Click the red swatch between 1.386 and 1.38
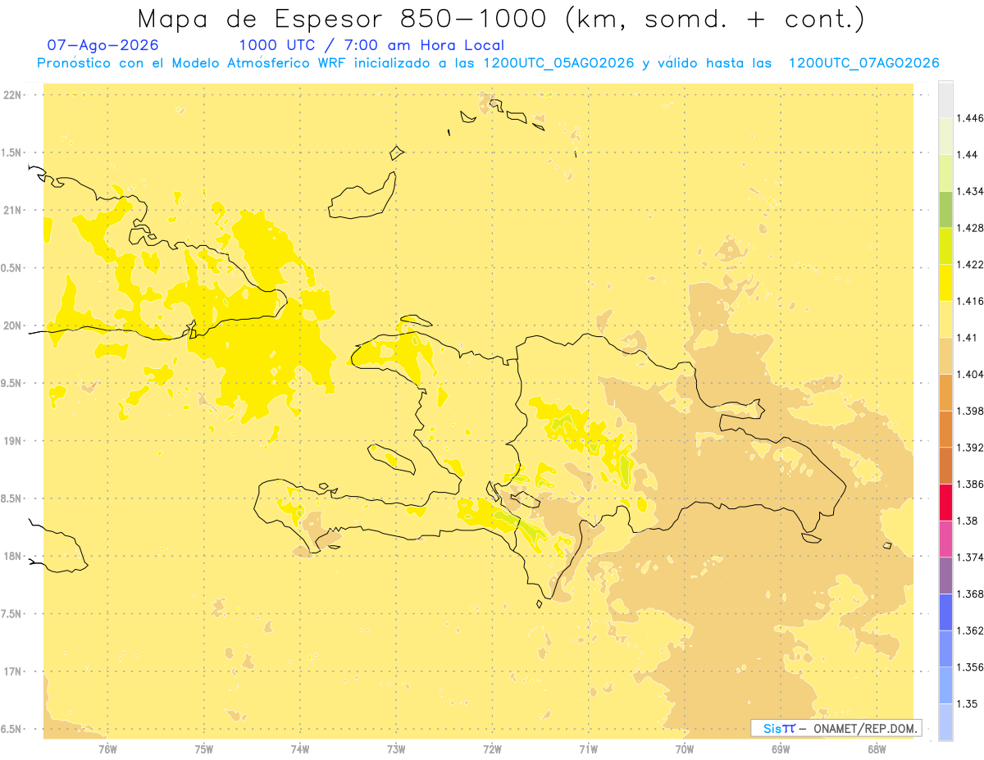Viewport: 984px width, 760px height. click(x=945, y=503)
